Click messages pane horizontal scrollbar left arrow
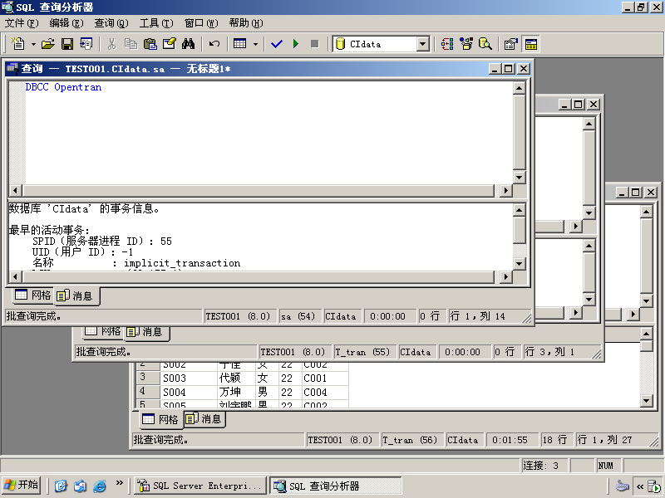The width and height of the screenshot is (665, 498). pos(16,277)
